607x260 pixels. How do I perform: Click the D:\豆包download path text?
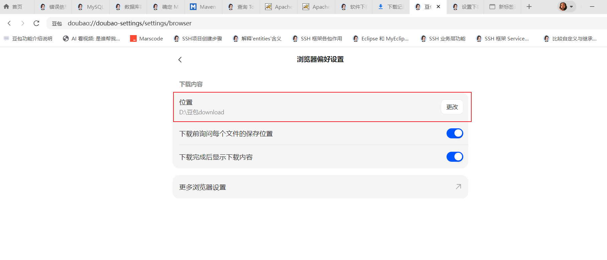[x=202, y=112]
